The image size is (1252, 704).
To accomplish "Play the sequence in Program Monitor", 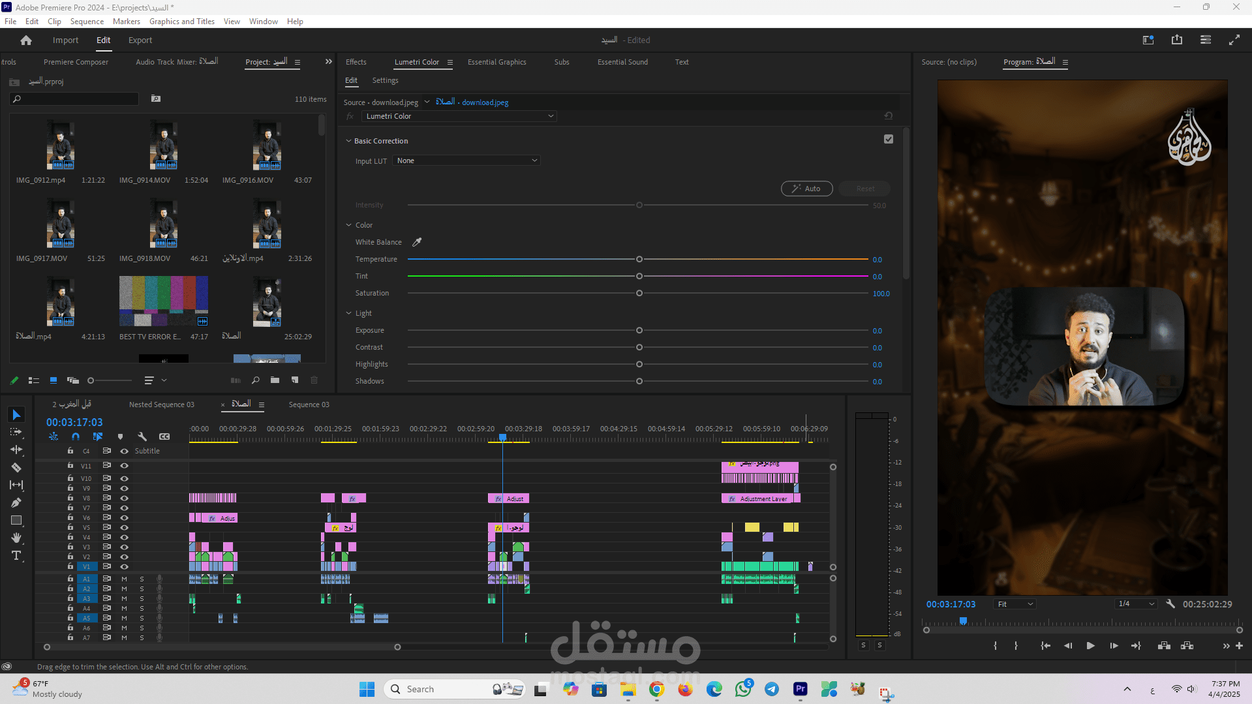I will pos(1091,646).
